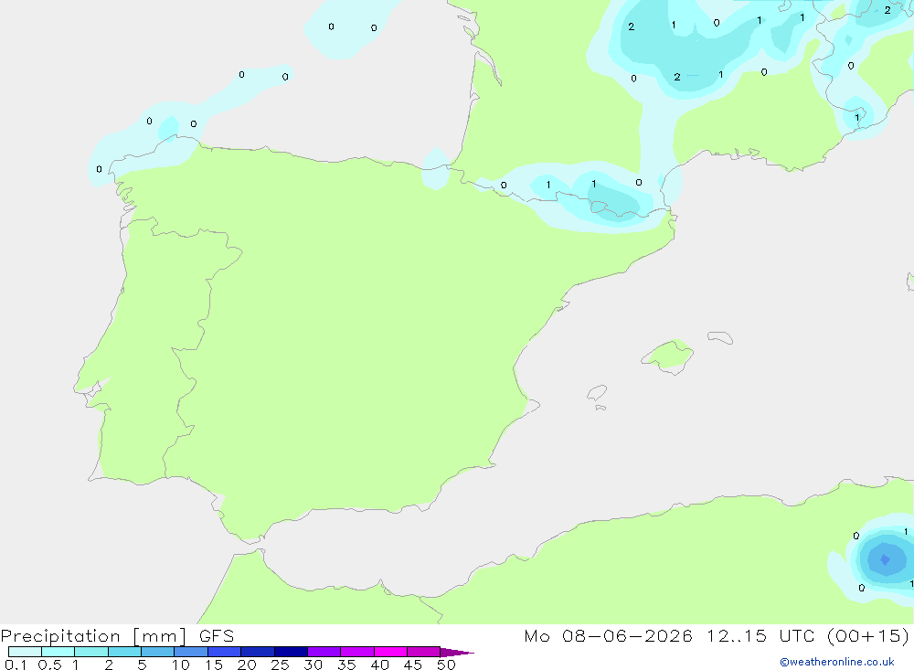Click the "45" legend scale label
The image size is (914, 670).
(413, 665)
